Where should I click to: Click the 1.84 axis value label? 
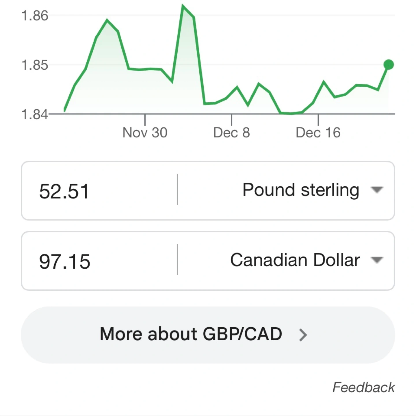pyautogui.click(x=35, y=114)
